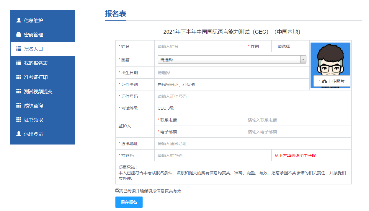Click the 监护人 label cell
This screenshot has width=369, height=211.
click(x=135, y=126)
